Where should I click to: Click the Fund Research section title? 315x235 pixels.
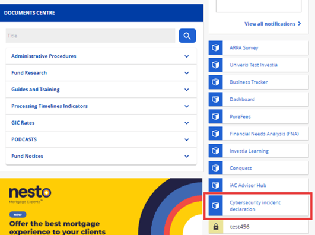point(29,73)
